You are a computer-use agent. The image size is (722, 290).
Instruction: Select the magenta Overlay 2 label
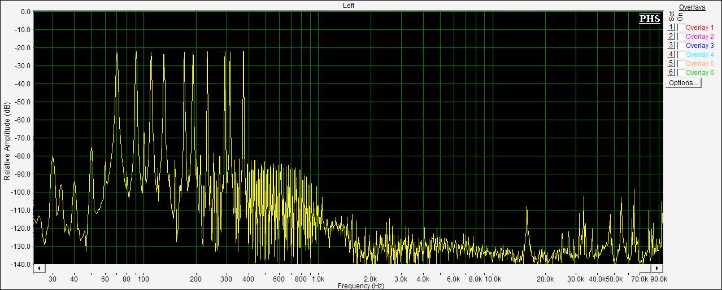(699, 37)
